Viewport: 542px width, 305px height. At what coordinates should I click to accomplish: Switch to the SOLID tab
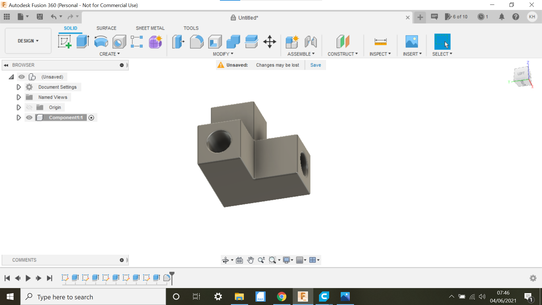point(70,28)
